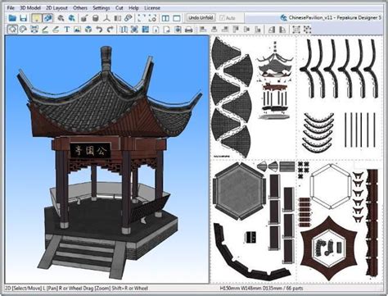
Task: Click the Undo Unfold button
Action: tap(201, 18)
